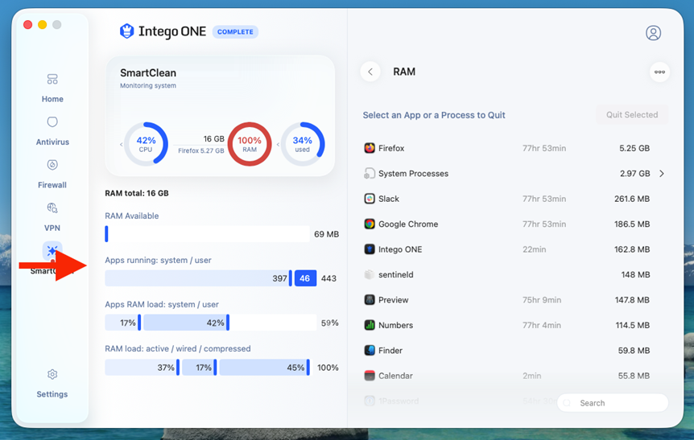Select the Numbers app icon

(x=369, y=325)
